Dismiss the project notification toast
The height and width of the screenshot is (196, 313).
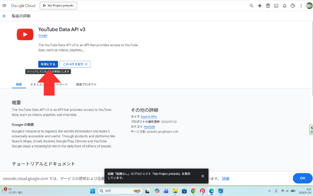pos(202,176)
